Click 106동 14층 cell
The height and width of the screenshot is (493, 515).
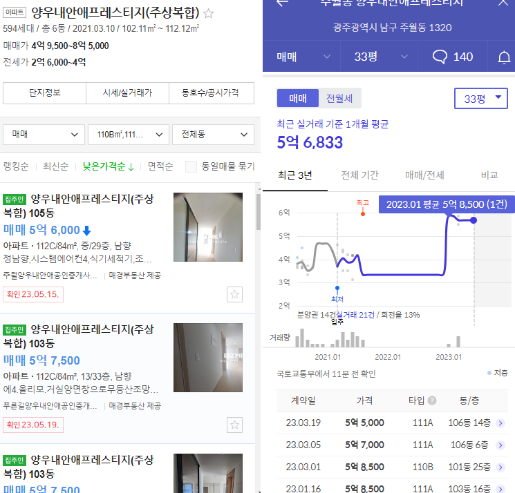click(x=469, y=423)
